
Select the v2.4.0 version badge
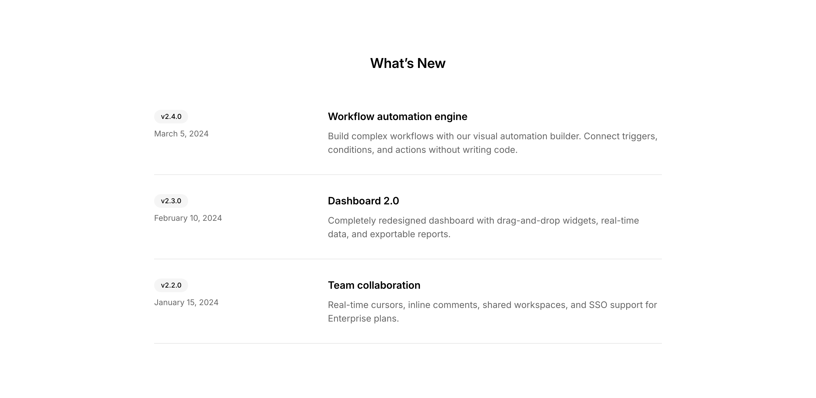point(171,117)
